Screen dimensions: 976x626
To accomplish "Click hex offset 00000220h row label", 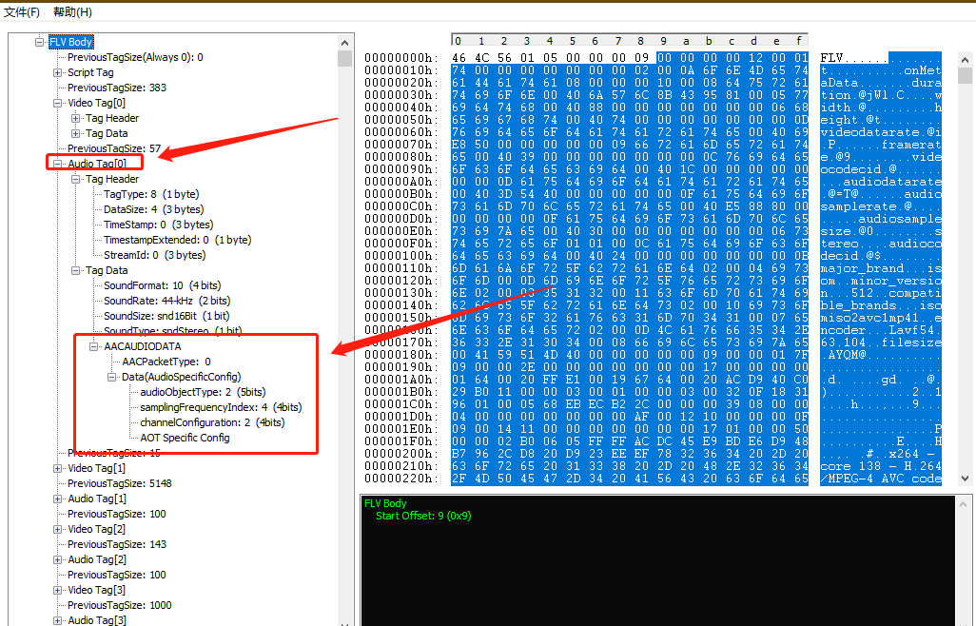I will coord(400,479).
